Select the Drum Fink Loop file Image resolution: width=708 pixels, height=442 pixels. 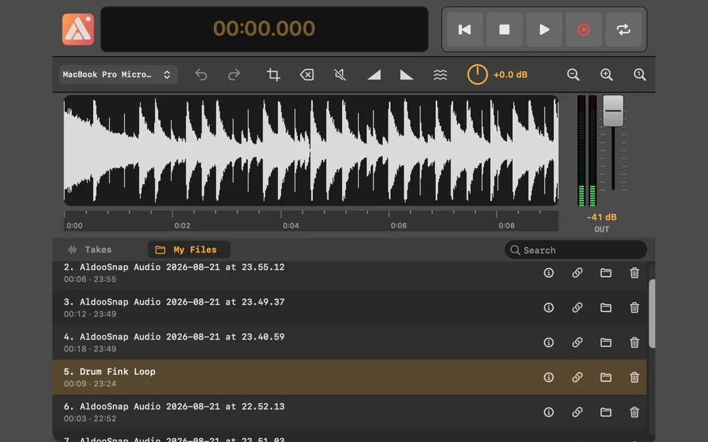tap(349, 377)
